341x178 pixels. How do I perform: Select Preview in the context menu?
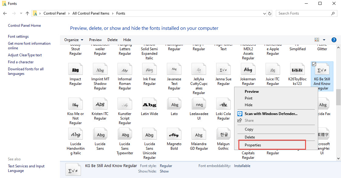[251, 92]
